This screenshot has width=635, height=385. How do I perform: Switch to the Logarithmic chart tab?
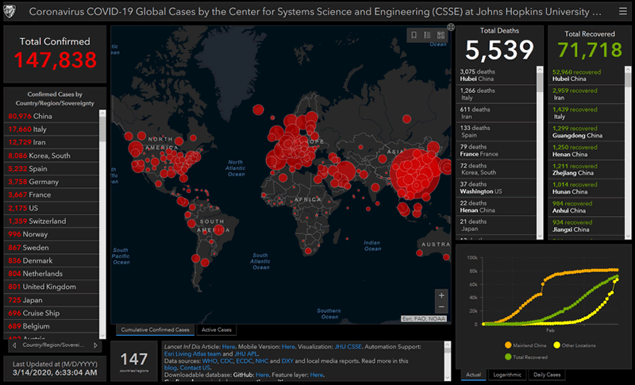click(x=506, y=375)
